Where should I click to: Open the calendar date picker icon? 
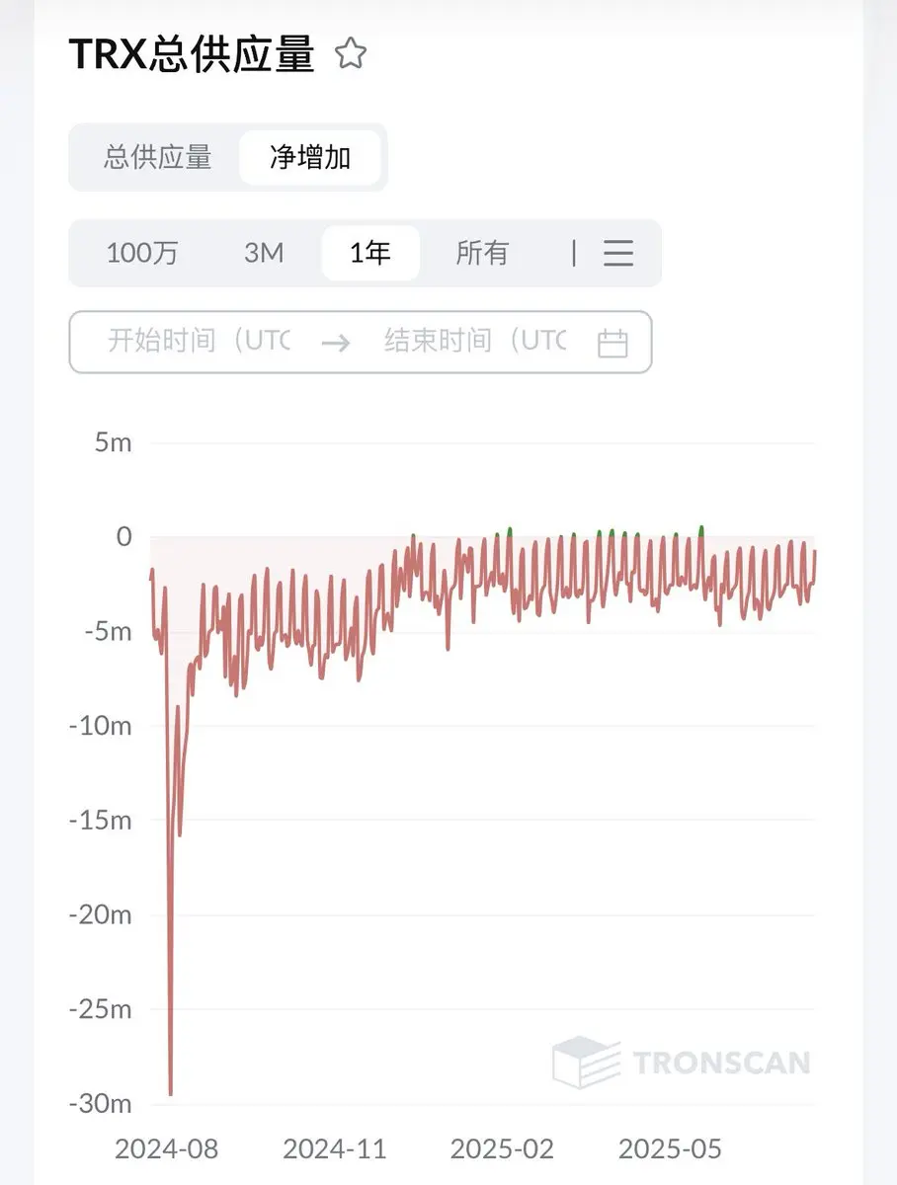613,343
